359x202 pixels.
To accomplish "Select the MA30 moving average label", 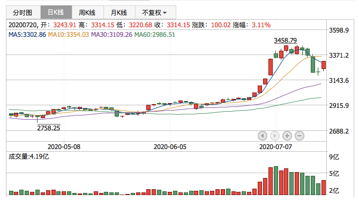I will pyautogui.click(x=111, y=35).
